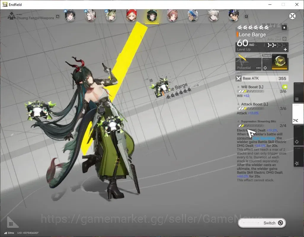Click the home emblem icon beside Zhuang Fangyi
The image size is (304, 237).
pos(11,16)
